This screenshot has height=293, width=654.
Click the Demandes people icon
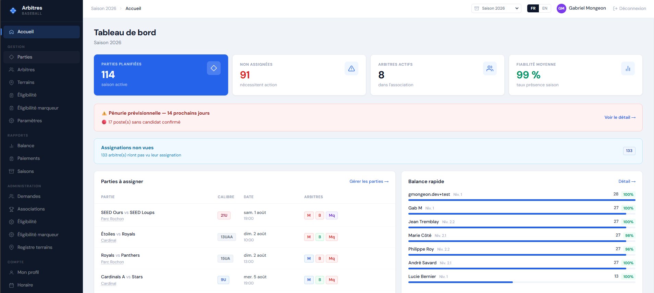(11, 196)
